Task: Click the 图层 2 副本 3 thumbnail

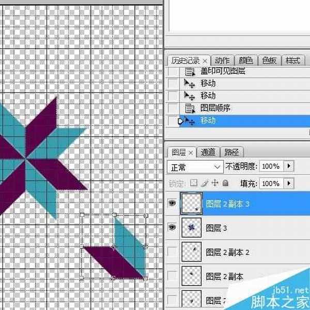Action: click(192, 204)
